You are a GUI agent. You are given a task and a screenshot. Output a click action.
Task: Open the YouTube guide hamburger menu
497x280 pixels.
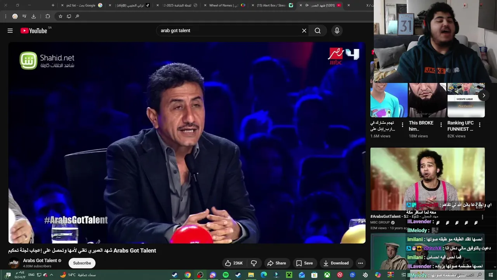[x=10, y=31]
